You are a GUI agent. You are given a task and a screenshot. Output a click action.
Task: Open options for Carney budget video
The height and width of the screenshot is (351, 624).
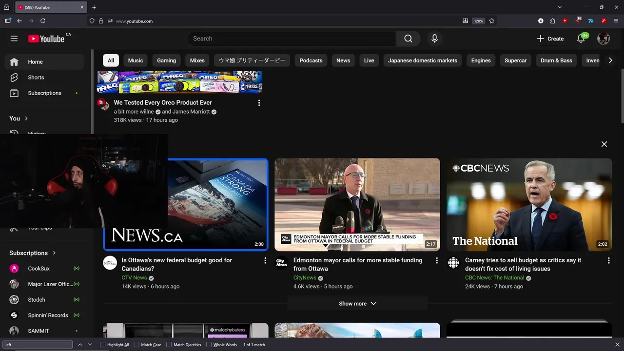tap(608, 261)
